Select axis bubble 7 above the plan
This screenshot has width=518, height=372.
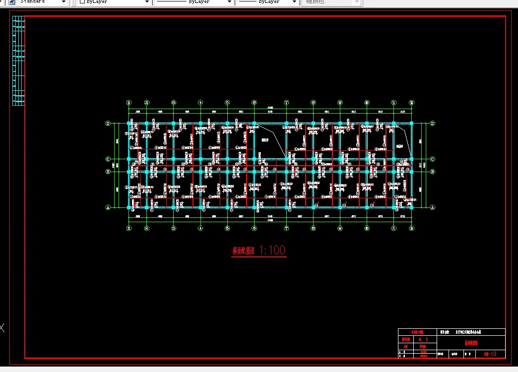coord(286,103)
